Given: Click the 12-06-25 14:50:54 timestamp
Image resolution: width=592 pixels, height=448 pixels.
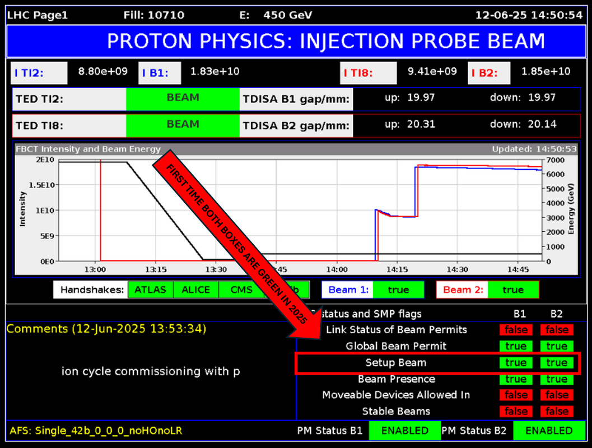Looking at the screenshot, I should click(529, 15).
